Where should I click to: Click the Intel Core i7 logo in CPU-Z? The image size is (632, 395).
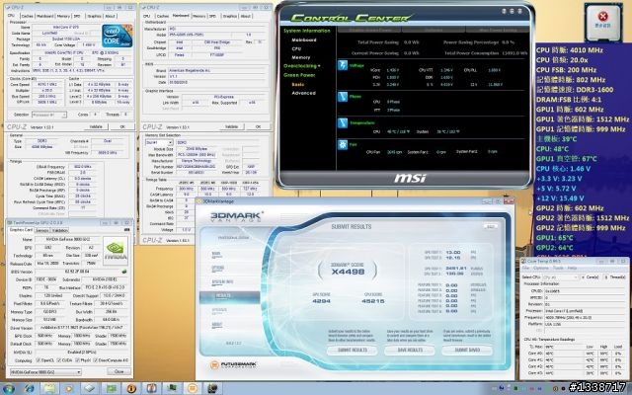point(117,37)
